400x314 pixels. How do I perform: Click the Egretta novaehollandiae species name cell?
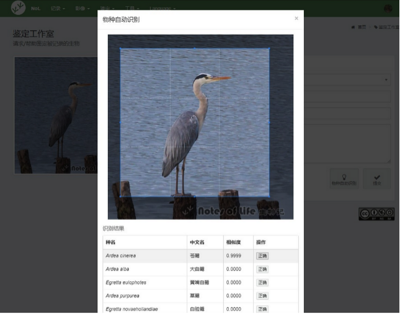click(x=144, y=309)
